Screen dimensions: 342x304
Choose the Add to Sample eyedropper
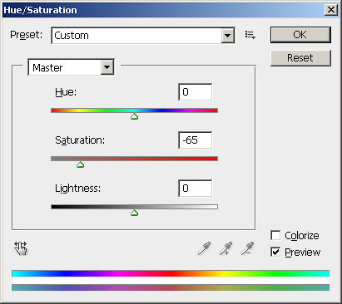click(226, 248)
